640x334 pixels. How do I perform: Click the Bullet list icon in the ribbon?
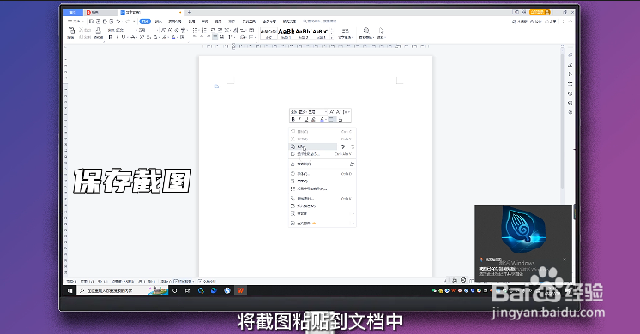point(195,30)
